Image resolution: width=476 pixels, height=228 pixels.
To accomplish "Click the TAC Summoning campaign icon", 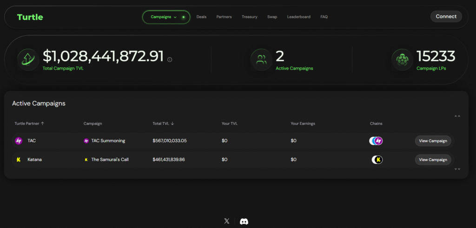I will point(86,141).
